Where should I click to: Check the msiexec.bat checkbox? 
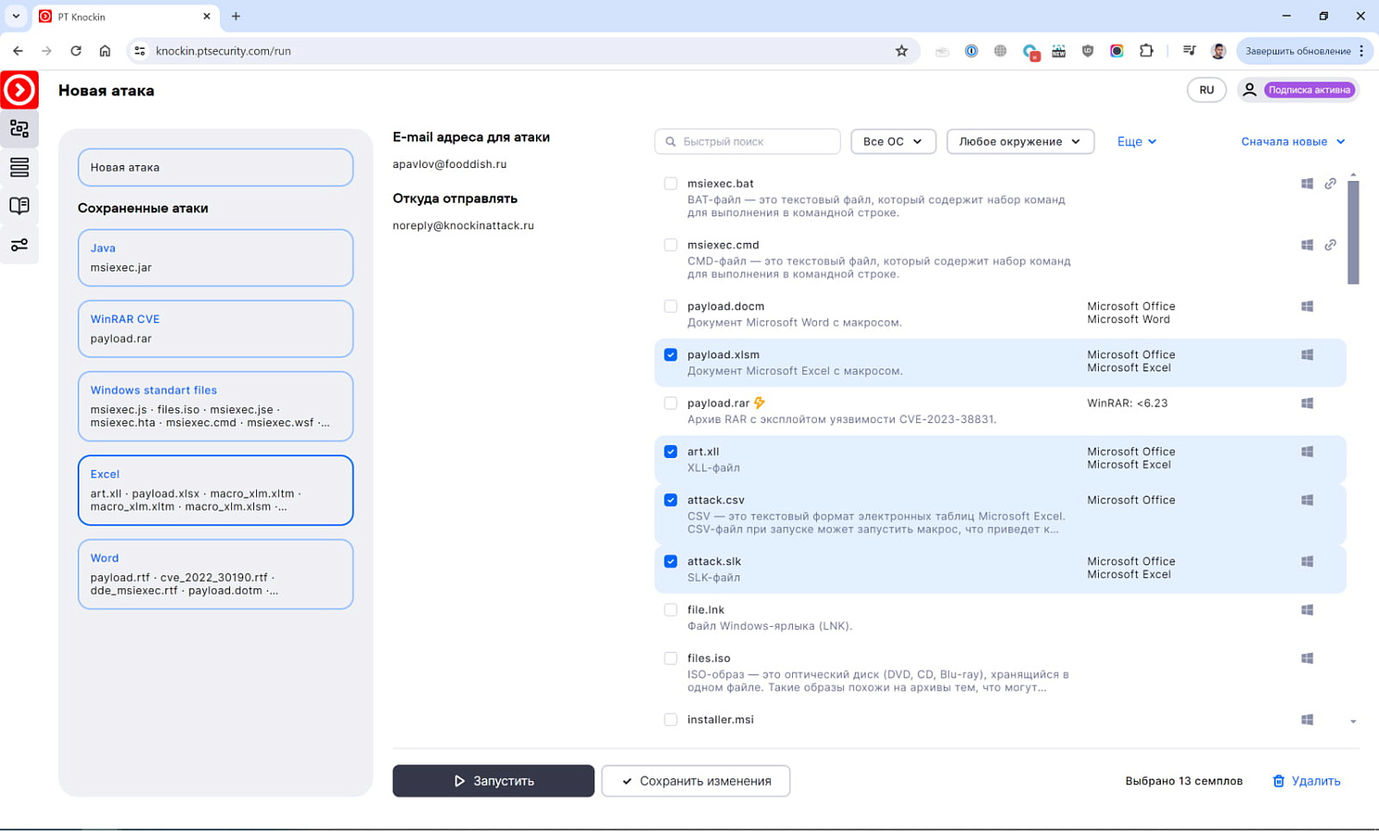pyautogui.click(x=670, y=184)
